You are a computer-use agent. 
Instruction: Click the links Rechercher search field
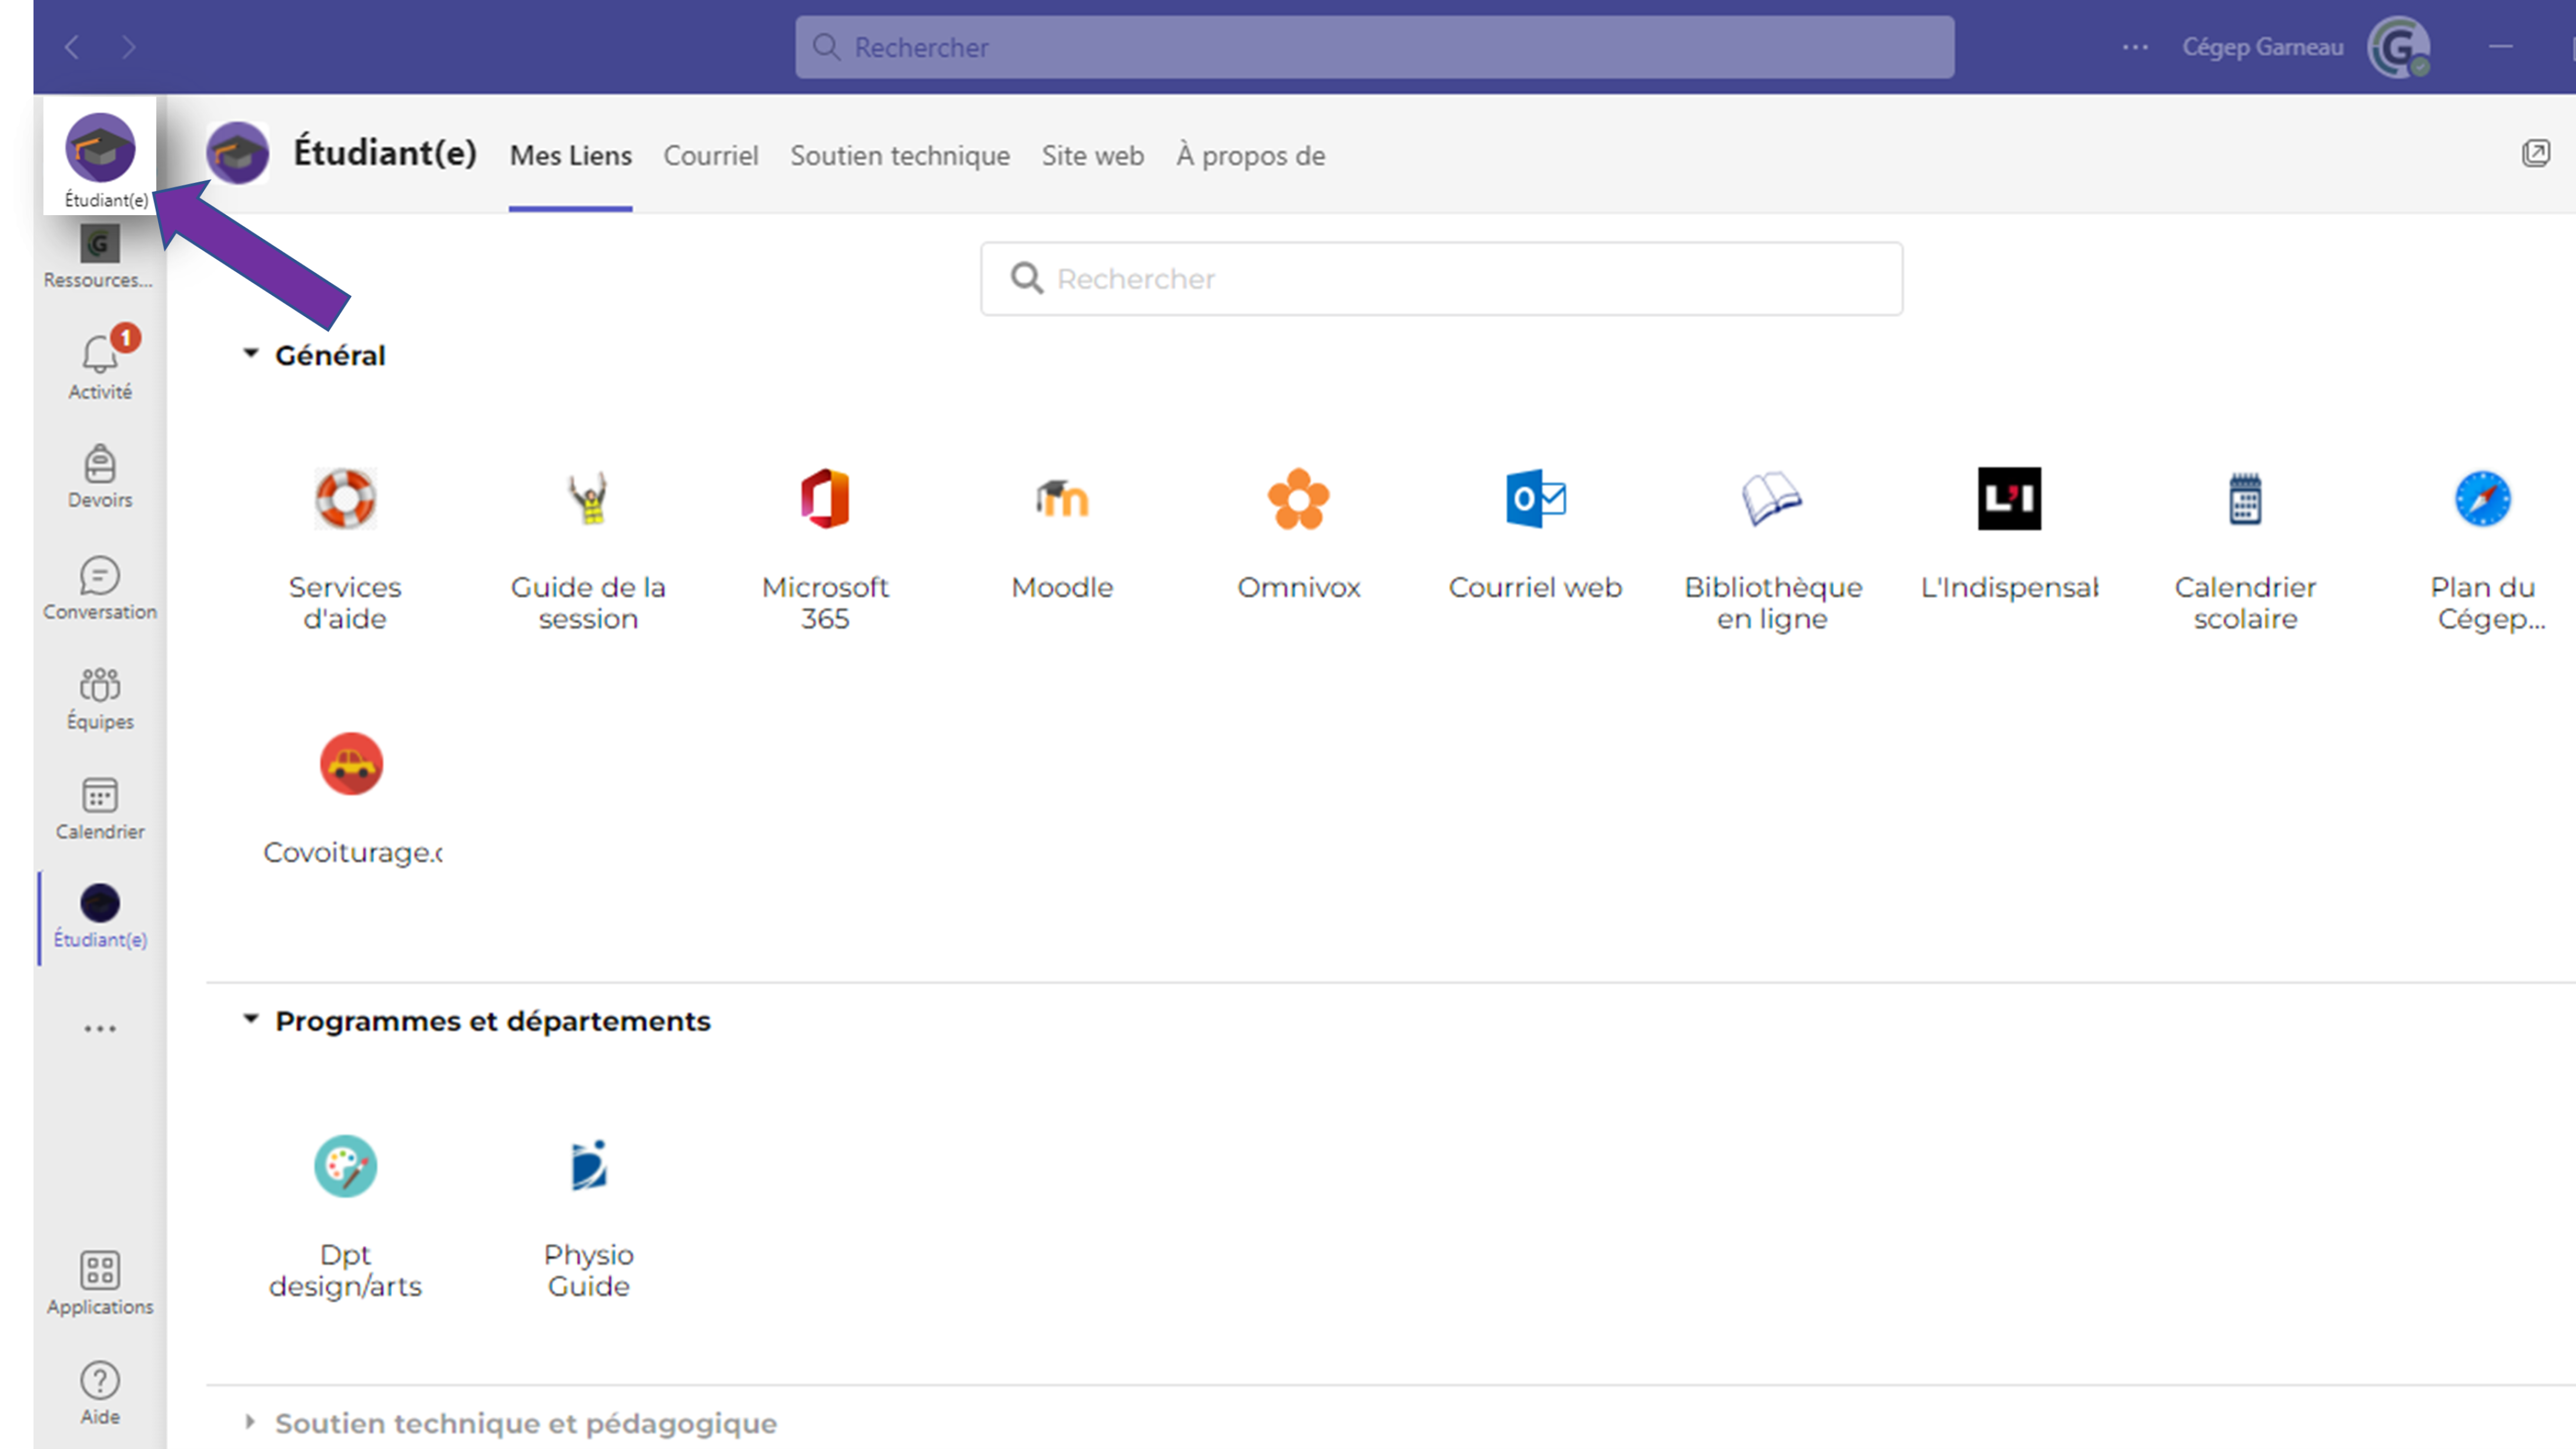pyautogui.click(x=1440, y=279)
